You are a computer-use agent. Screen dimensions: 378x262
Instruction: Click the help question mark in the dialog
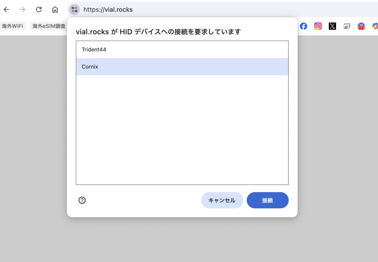pyautogui.click(x=82, y=200)
